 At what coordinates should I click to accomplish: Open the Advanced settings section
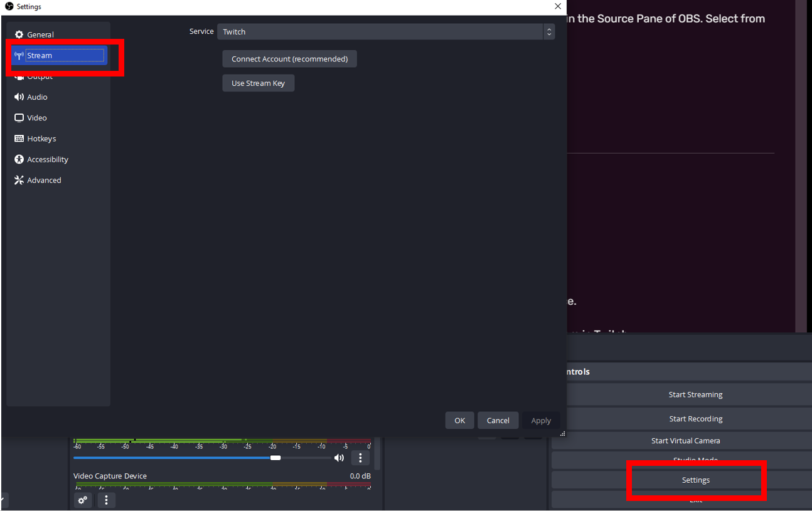click(58, 179)
